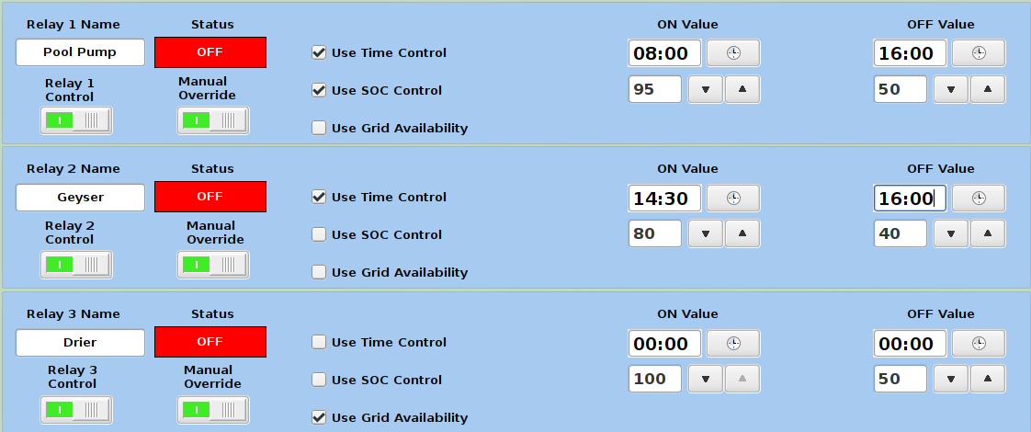Click clock icon beside Geyser OFF time 16:00

tap(978, 198)
